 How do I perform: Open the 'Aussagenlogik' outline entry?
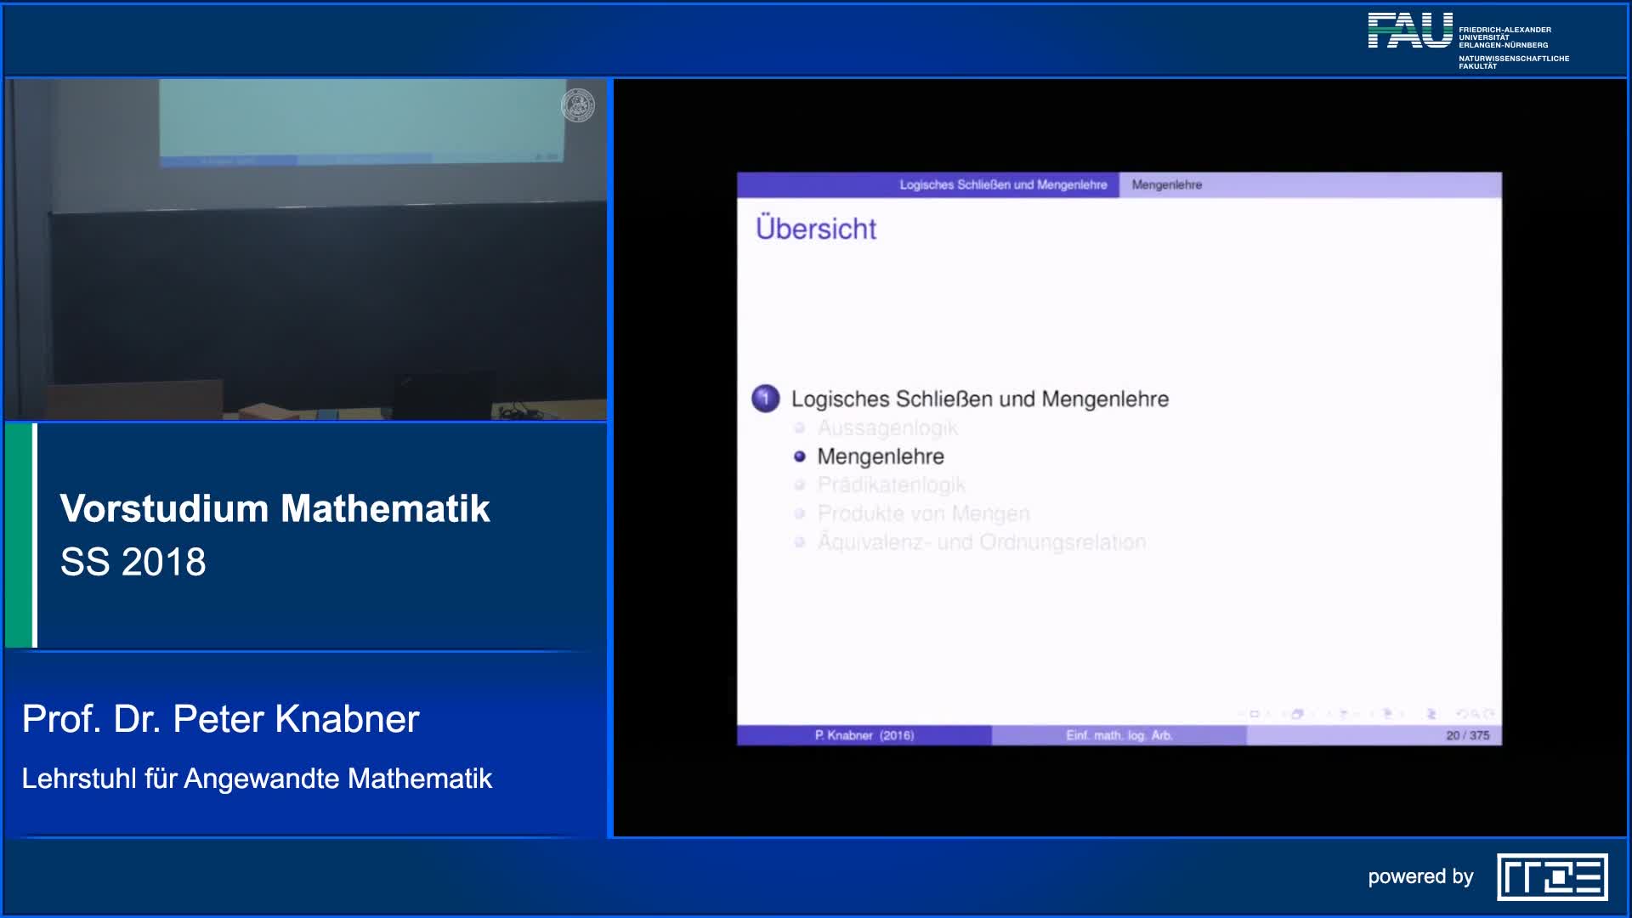click(x=887, y=428)
